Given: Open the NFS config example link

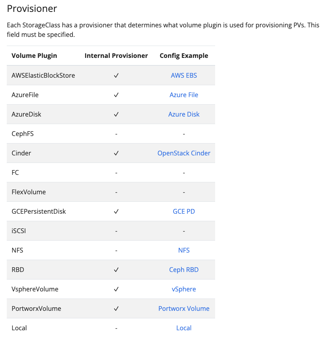Looking at the screenshot, I should 184,250.
